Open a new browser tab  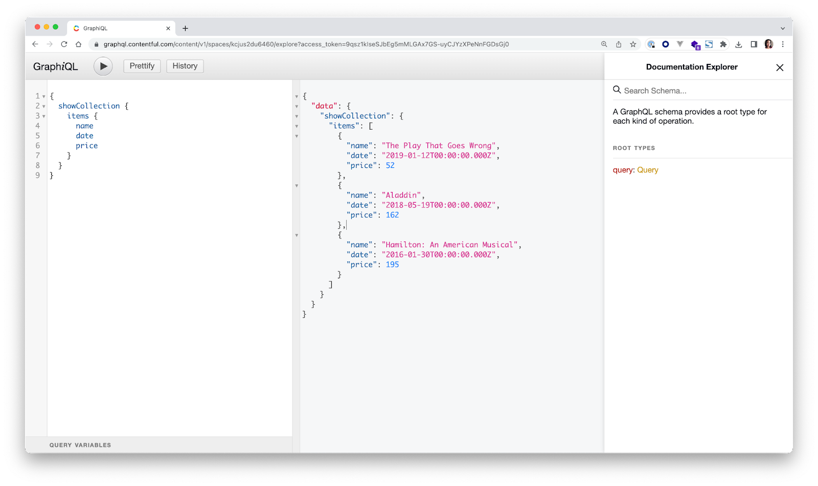coord(186,28)
